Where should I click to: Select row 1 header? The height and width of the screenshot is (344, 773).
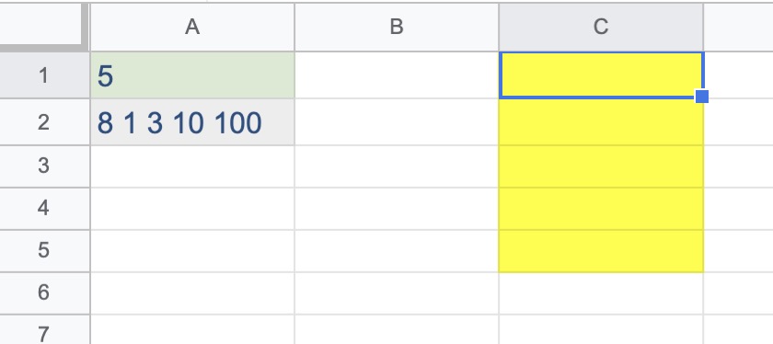pos(44,75)
